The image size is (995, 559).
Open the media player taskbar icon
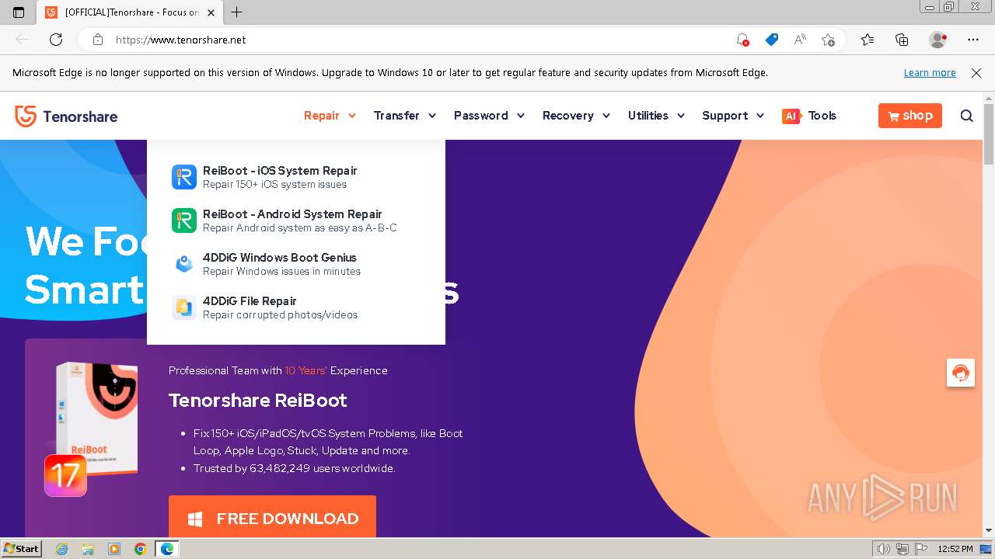tap(114, 549)
